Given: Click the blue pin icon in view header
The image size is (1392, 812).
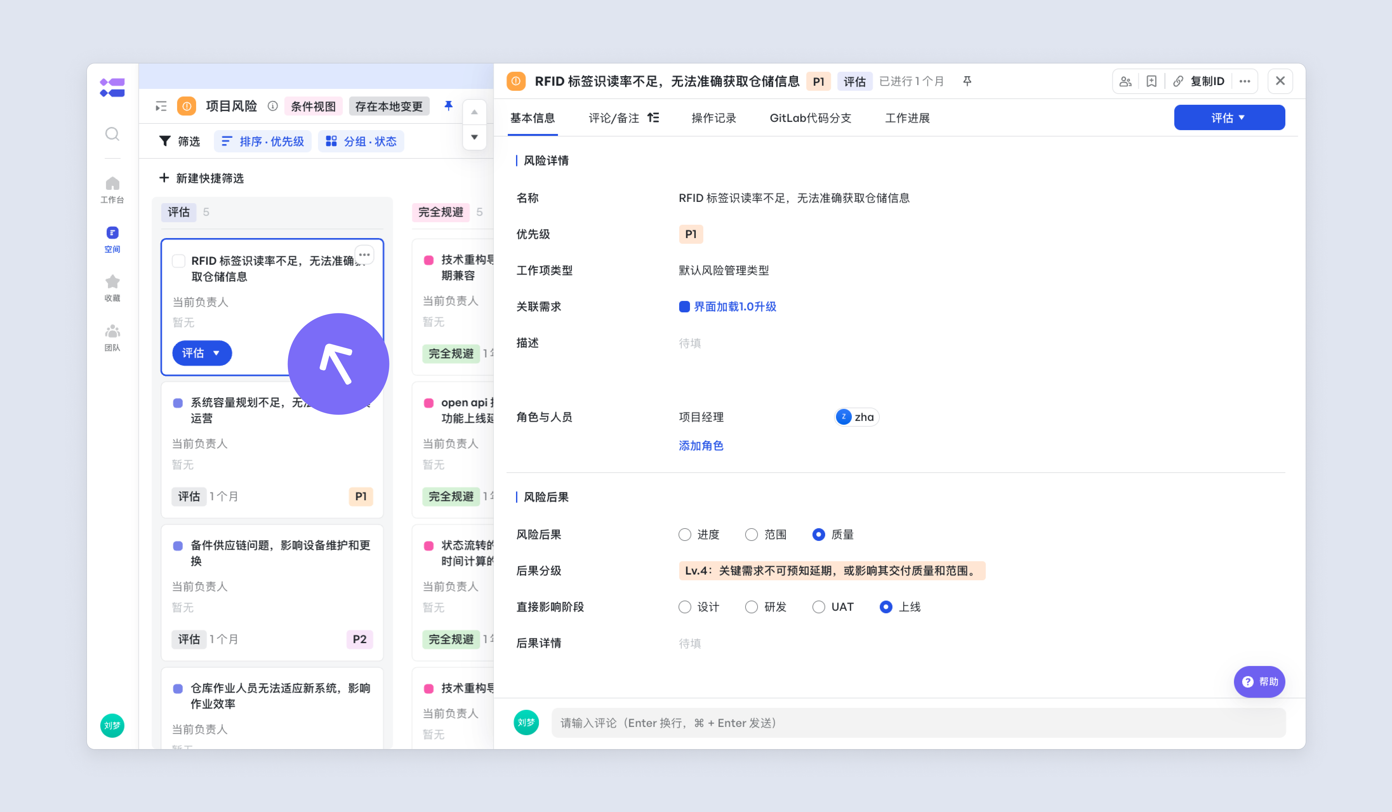Looking at the screenshot, I should coord(448,105).
